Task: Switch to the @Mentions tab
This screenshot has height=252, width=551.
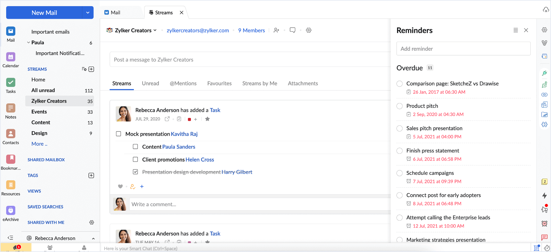Action: (183, 83)
